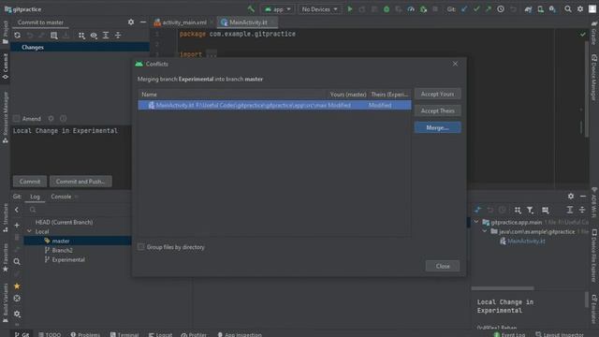Click filter icon in commit details toolbar
The image size is (599, 337).
click(x=530, y=210)
